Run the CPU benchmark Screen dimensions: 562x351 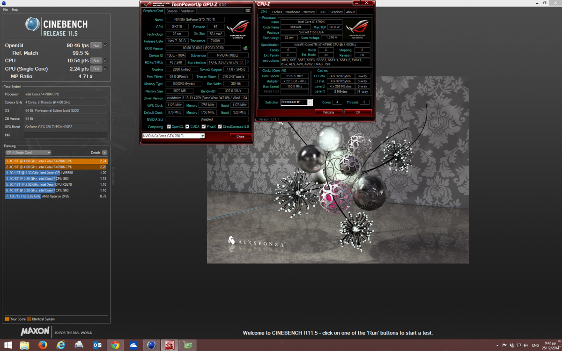coord(96,61)
